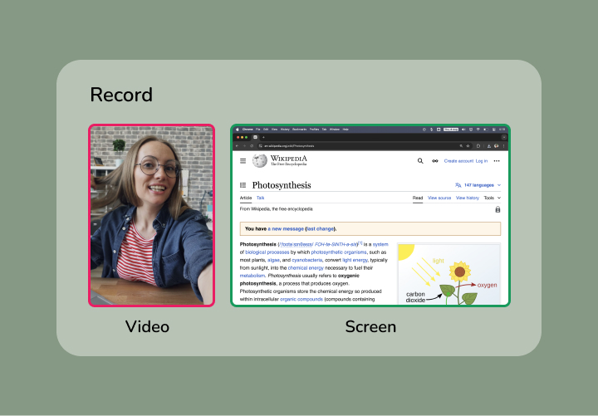Screen dimensions: 598x416
Task: Expand the 147 languages dropdown
Action: 478,185
